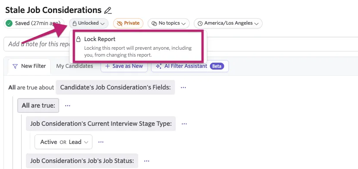Click the topics icon beside No topics
The height and width of the screenshot is (169, 358).
pyautogui.click(x=154, y=23)
